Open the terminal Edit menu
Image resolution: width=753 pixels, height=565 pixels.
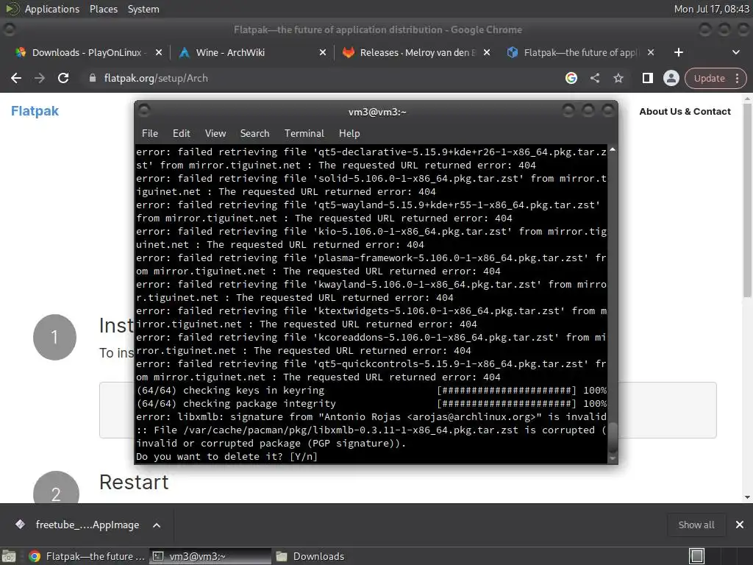(182, 134)
